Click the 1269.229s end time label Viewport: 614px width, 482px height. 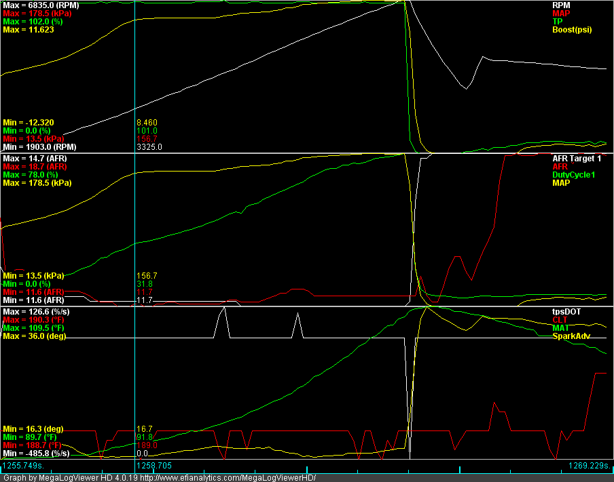pyautogui.click(x=590, y=466)
